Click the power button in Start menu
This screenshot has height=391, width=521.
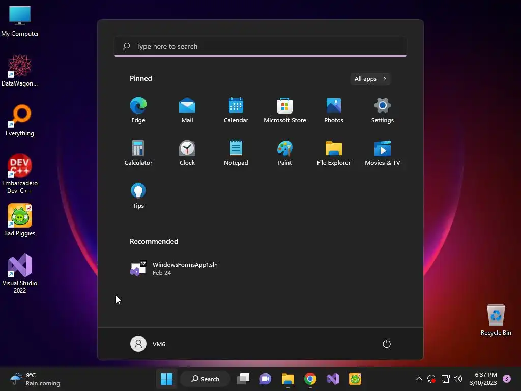click(387, 344)
